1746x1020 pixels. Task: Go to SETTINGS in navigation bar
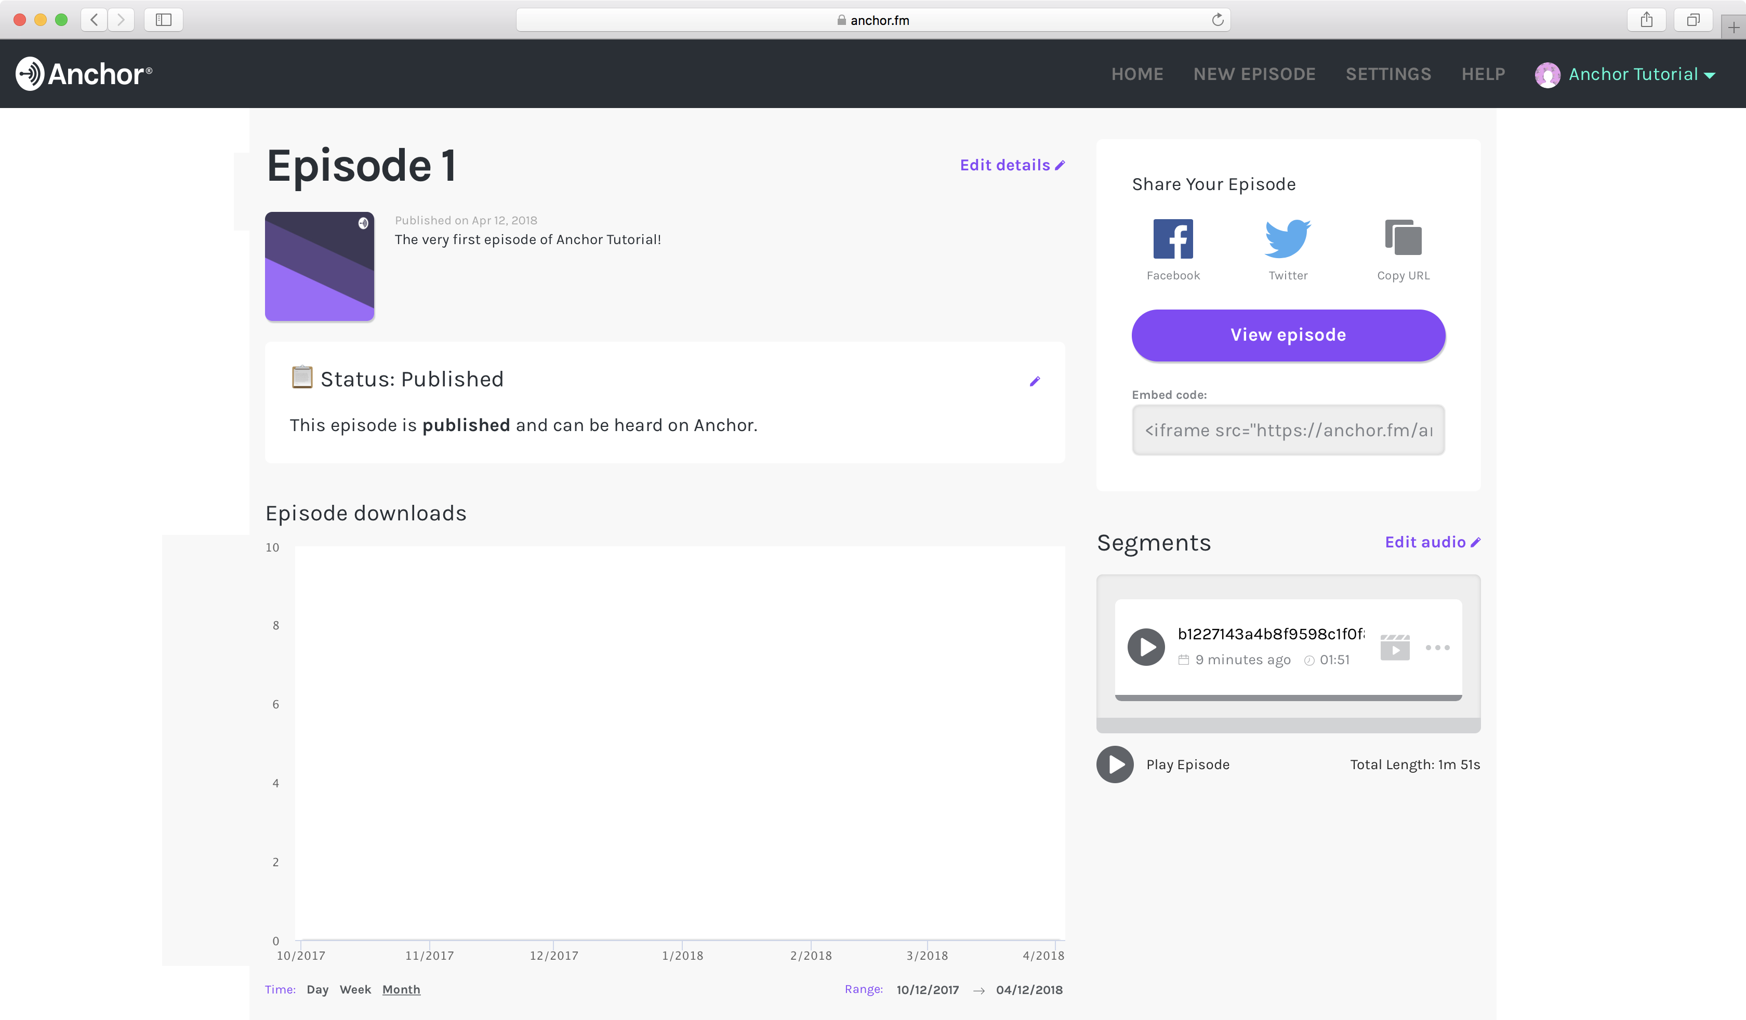pos(1388,74)
